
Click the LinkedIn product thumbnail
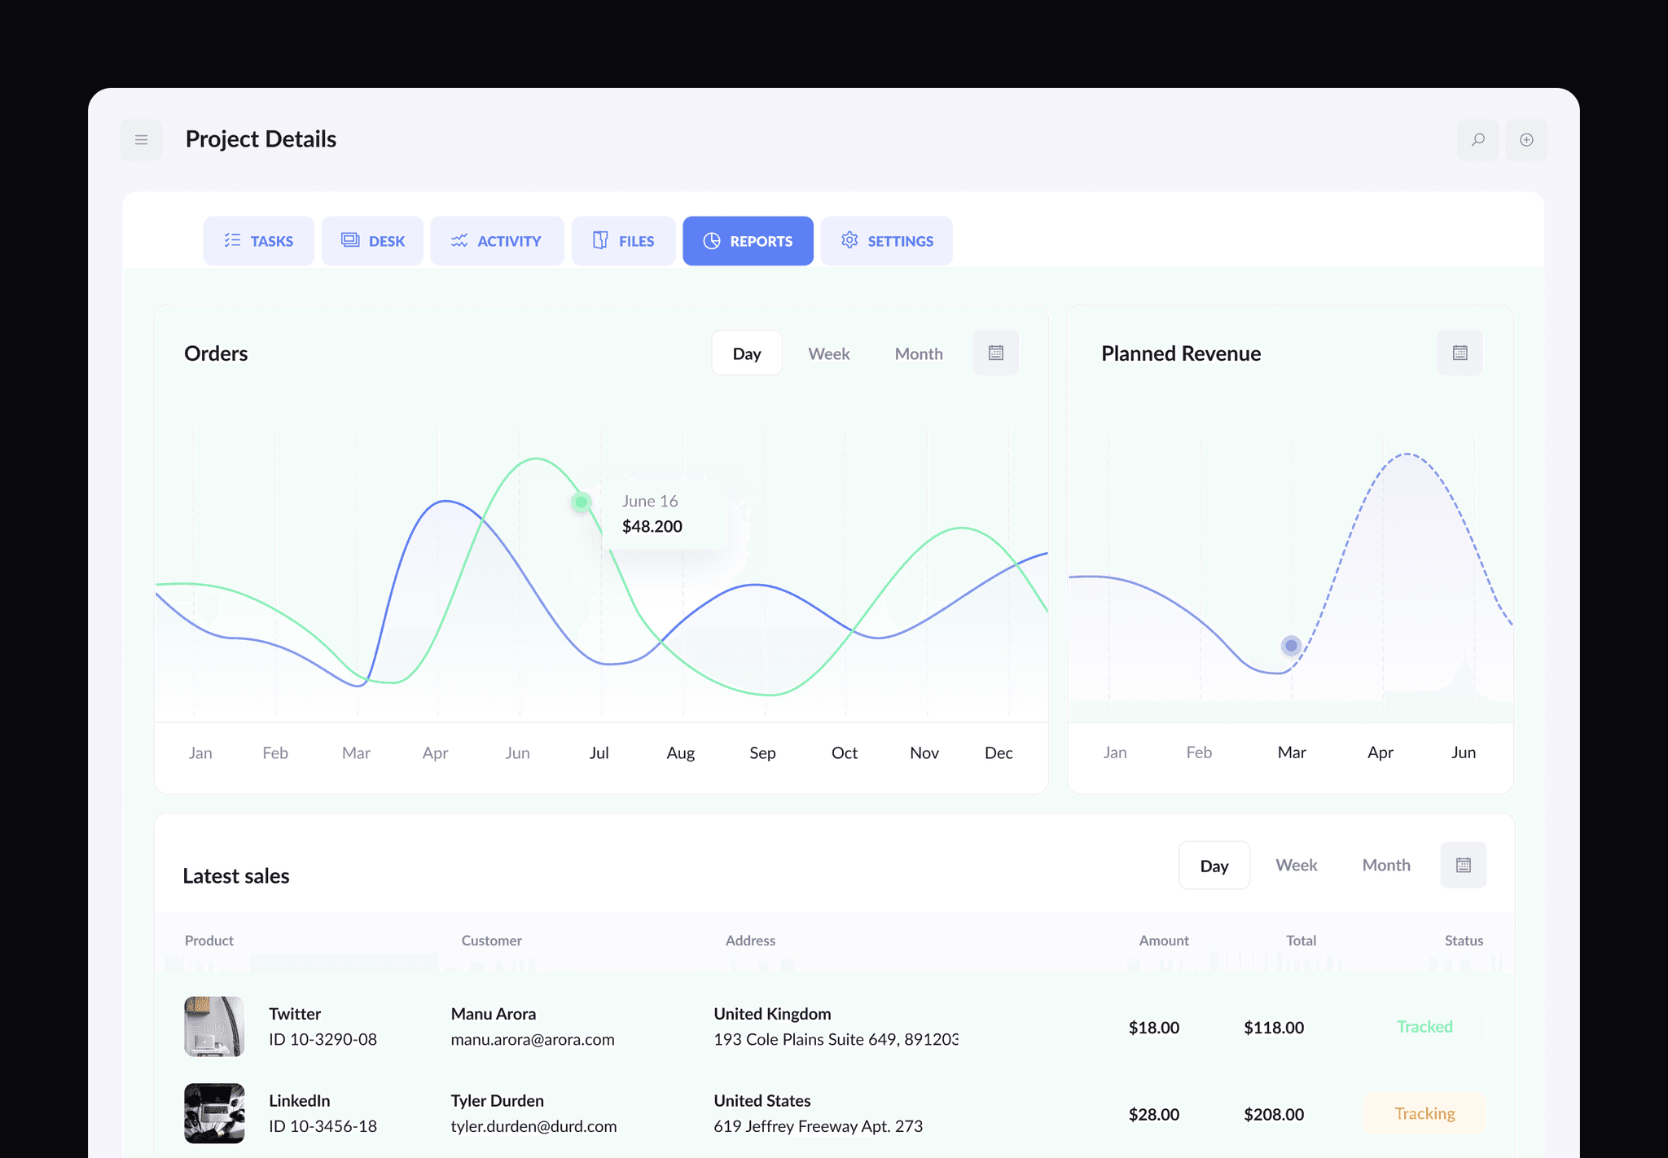click(213, 1113)
